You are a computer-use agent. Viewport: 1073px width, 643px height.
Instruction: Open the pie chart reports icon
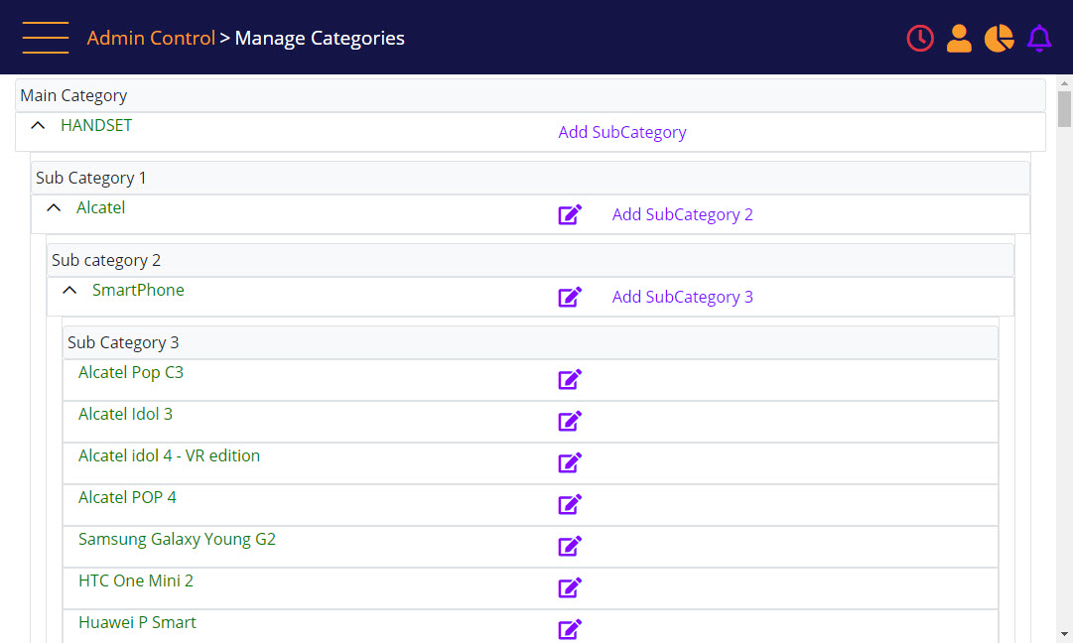point(1000,39)
